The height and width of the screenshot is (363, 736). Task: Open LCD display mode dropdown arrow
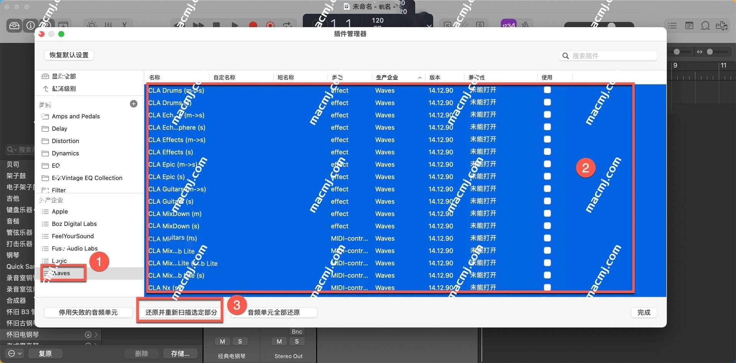click(x=429, y=26)
